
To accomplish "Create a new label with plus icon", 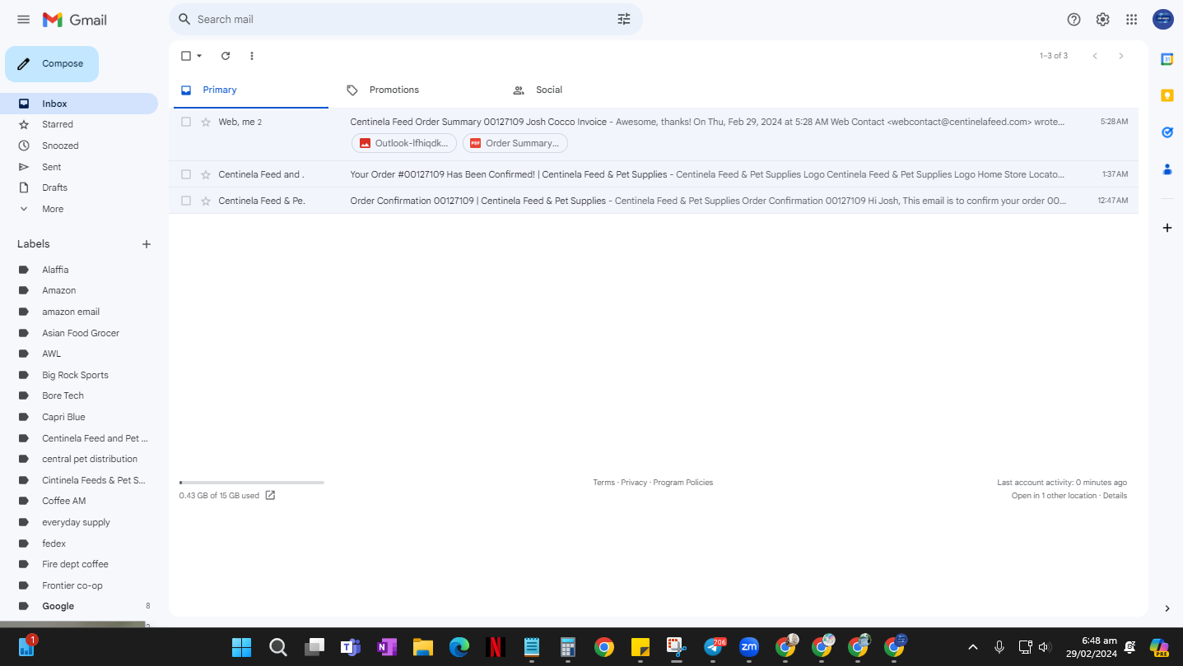I will [147, 244].
